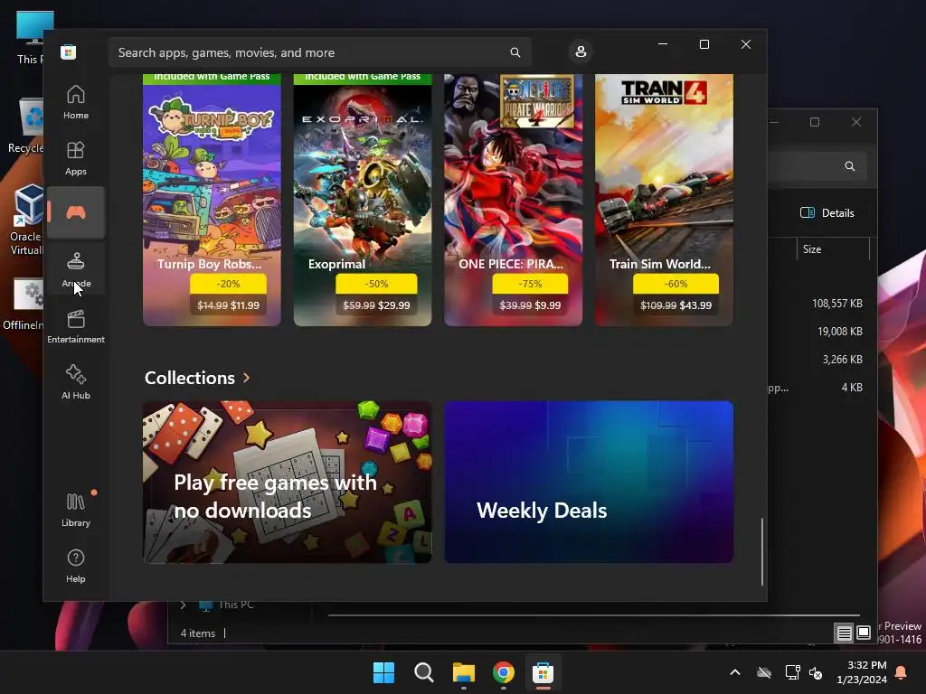Switch Explorer to details list view icon
The image size is (926, 694).
tap(844, 633)
